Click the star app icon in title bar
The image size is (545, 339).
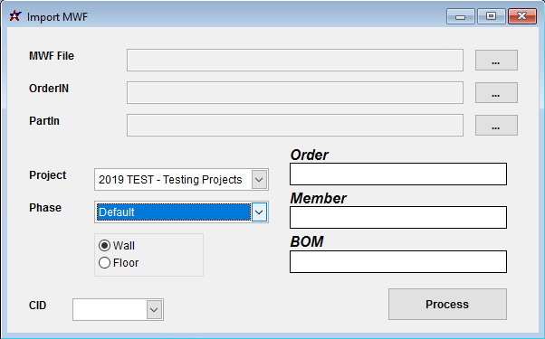pyautogui.click(x=15, y=16)
